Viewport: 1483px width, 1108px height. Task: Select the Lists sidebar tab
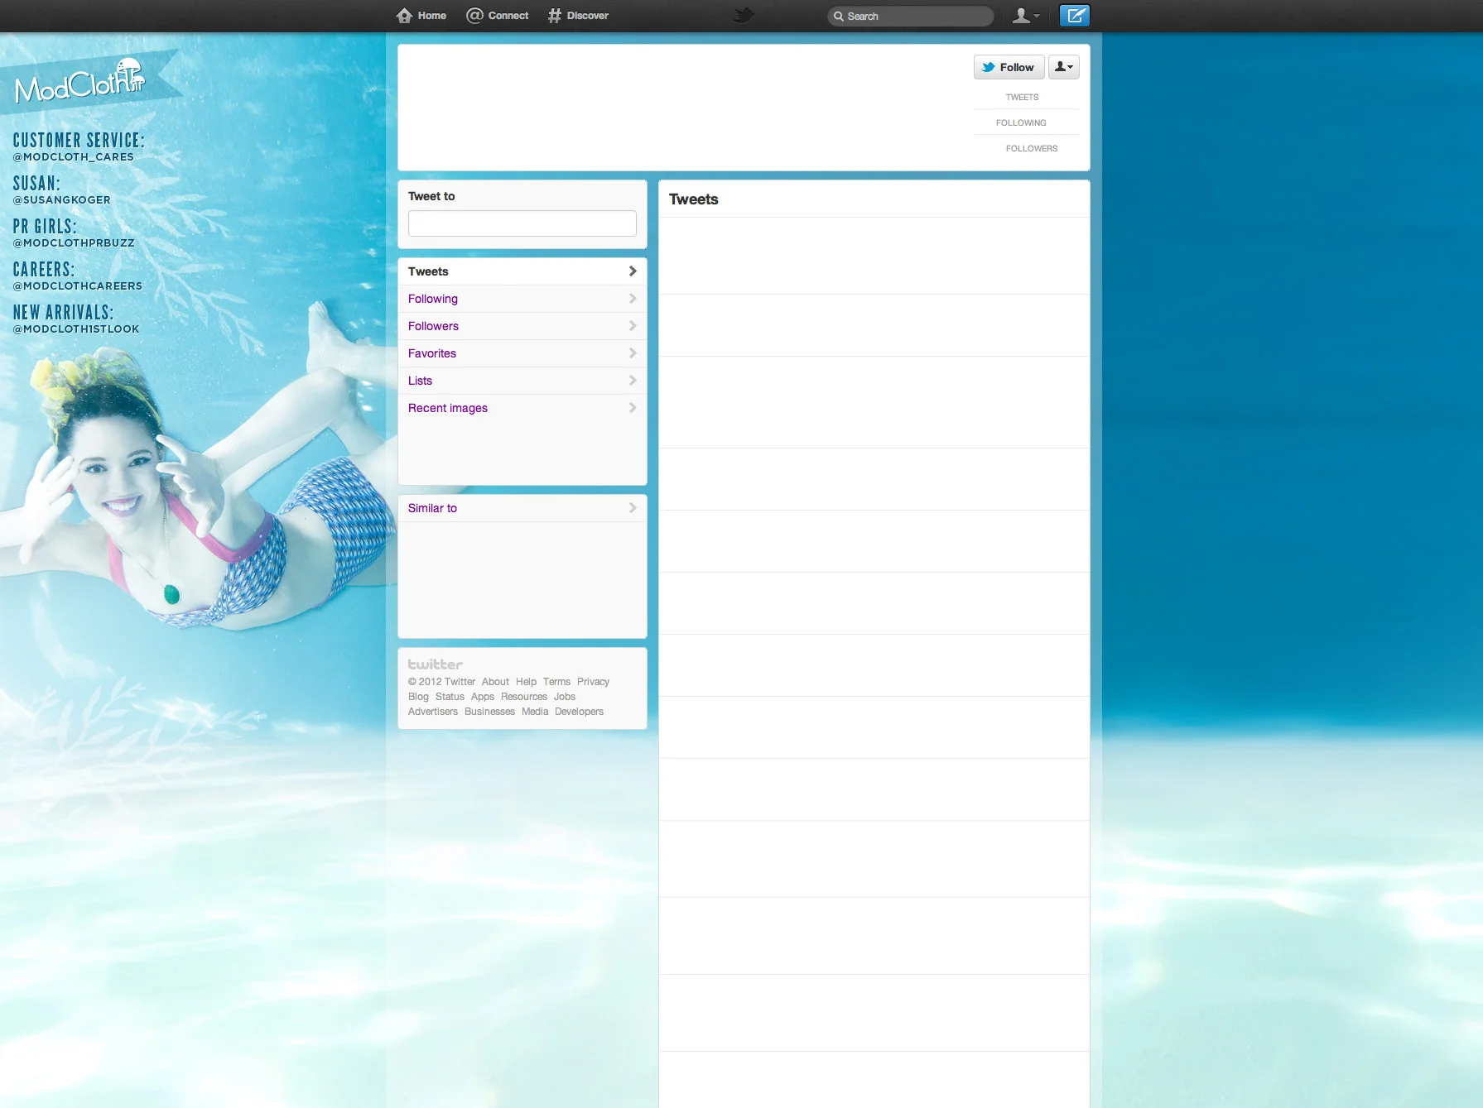tap(522, 381)
